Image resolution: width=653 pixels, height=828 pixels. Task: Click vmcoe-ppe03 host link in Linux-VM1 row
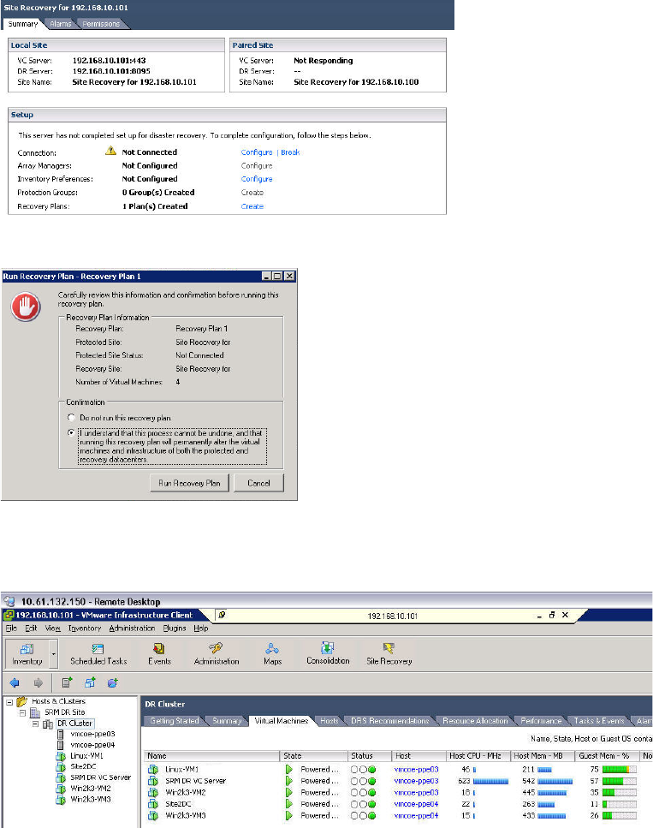click(417, 770)
